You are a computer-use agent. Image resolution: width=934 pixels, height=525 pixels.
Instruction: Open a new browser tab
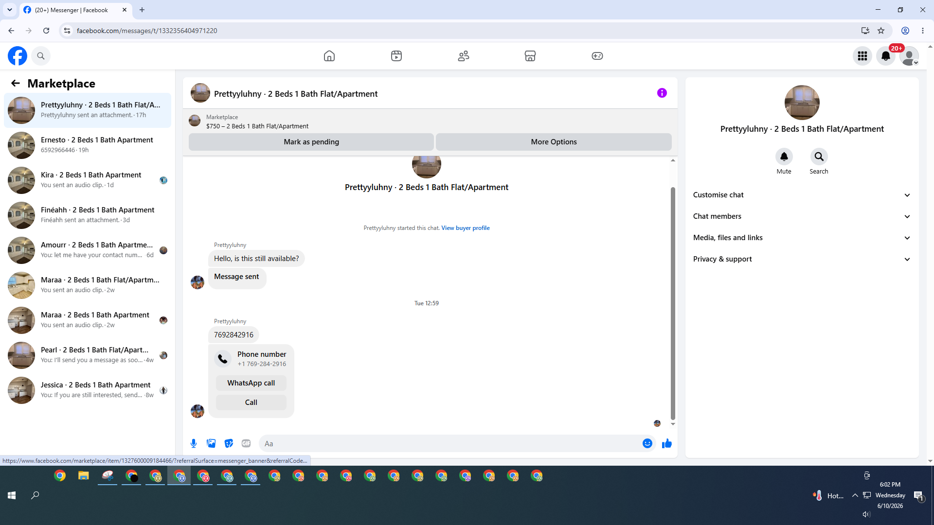(x=142, y=10)
